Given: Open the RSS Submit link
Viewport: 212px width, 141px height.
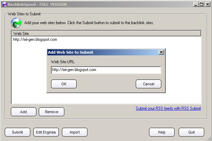Looking at the screenshot, I should (168, 108).
